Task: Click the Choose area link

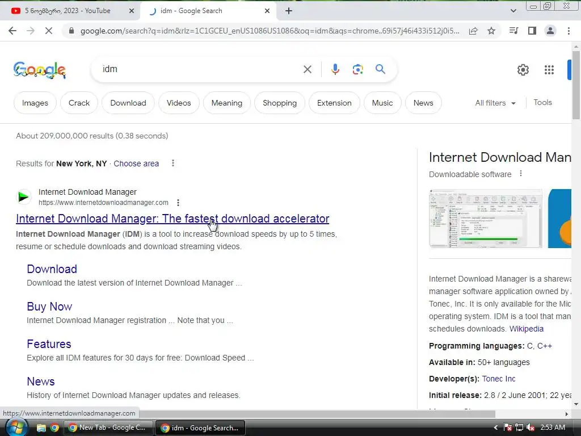Action: coord(136,163)
